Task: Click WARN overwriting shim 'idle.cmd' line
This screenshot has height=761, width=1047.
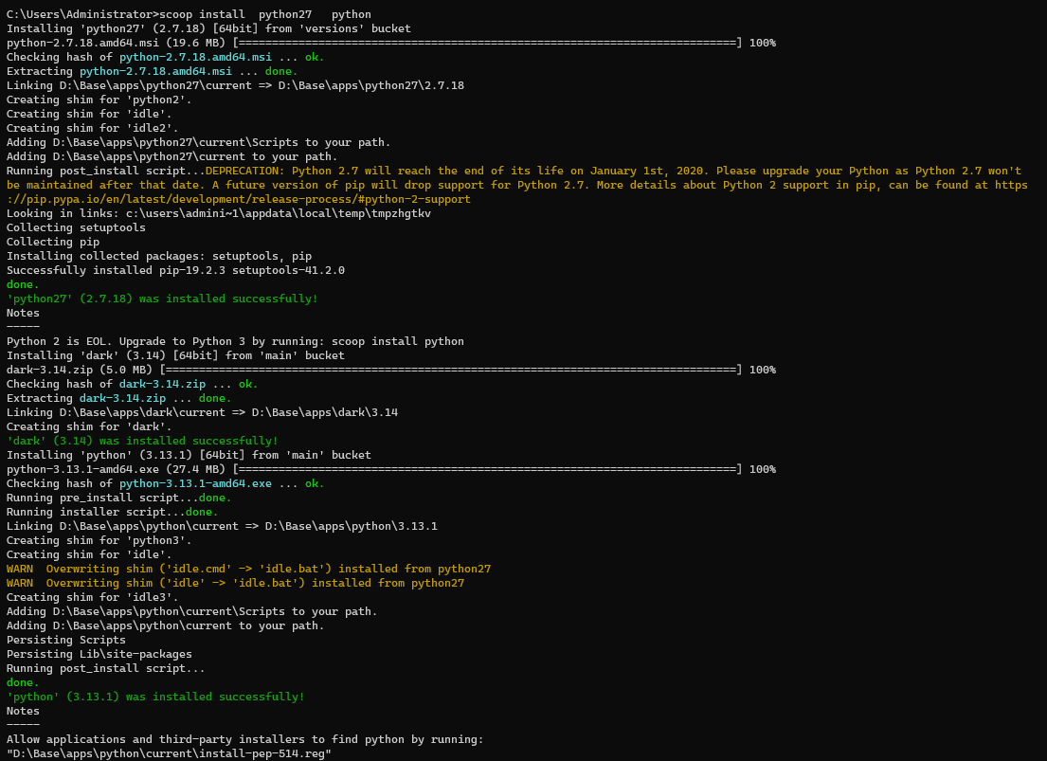Action: pyautogui.click(x=249, y=570)
